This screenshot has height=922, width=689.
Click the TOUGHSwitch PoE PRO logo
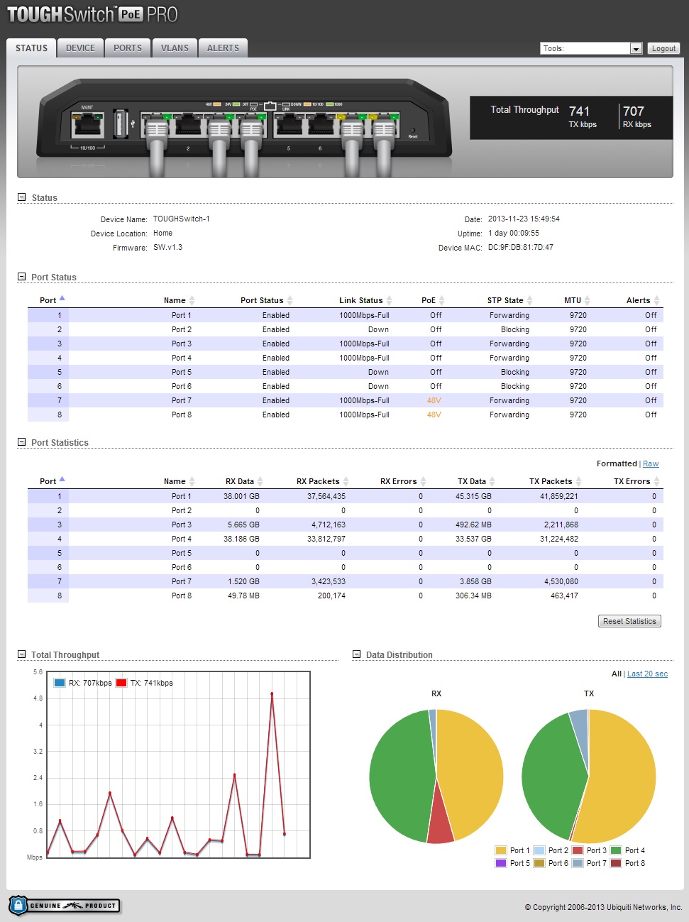point(92,14)
